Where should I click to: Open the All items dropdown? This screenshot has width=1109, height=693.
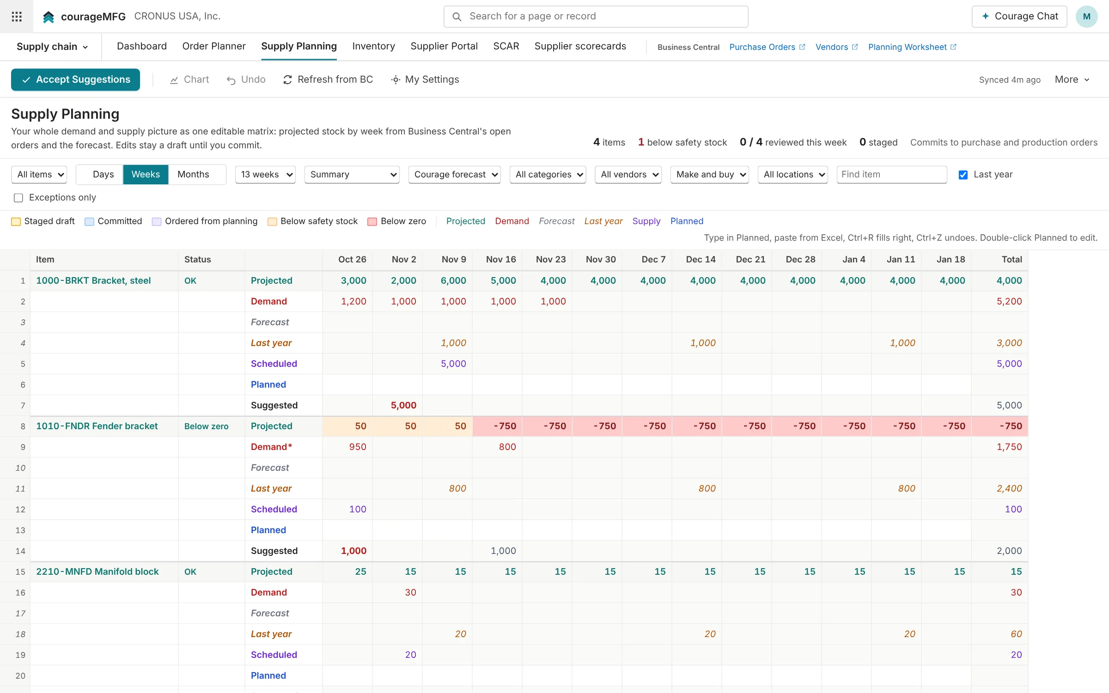click(x=39, y=175)
